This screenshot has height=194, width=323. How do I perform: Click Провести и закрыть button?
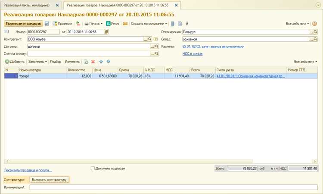click(24, 24)
